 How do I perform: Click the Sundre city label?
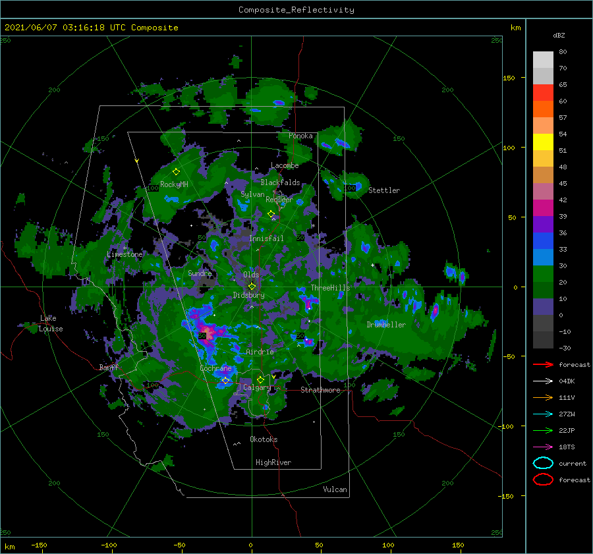click(x=200, y=273)
